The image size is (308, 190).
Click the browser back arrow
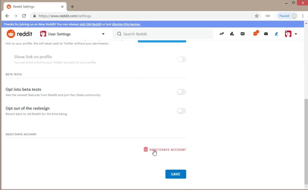coord(7,16)
